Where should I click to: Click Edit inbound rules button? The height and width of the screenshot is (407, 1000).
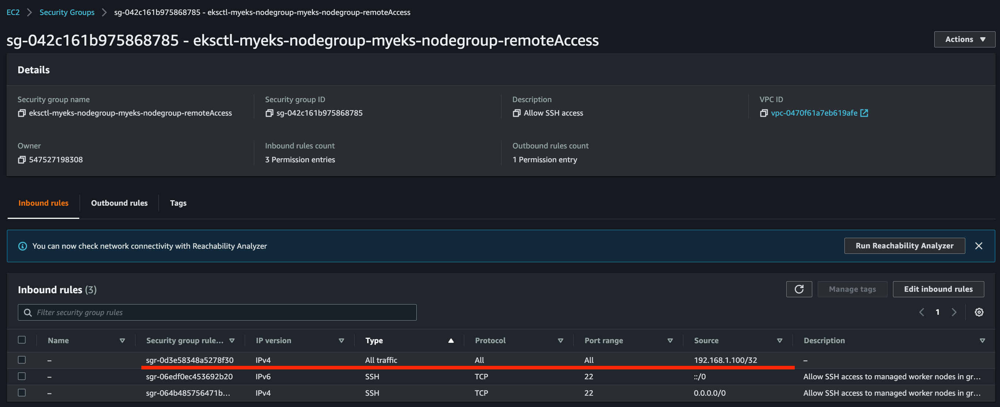pyautogui.click(x=938, y=289)
